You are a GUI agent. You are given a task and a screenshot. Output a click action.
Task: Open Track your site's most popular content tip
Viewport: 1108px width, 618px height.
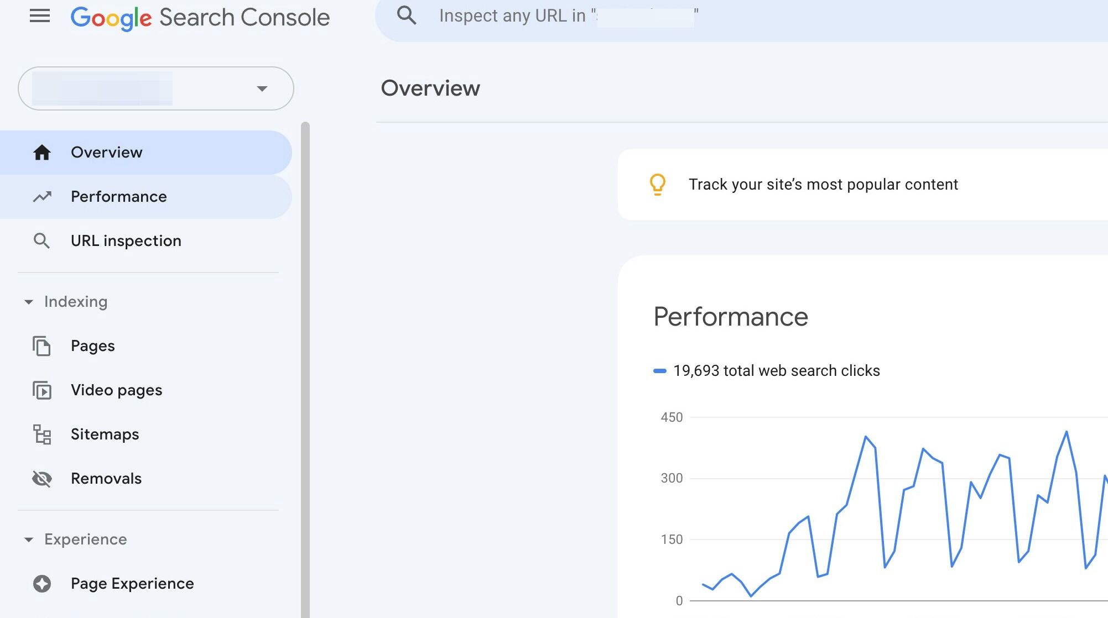pyautogui.click(x=863, y=185)
